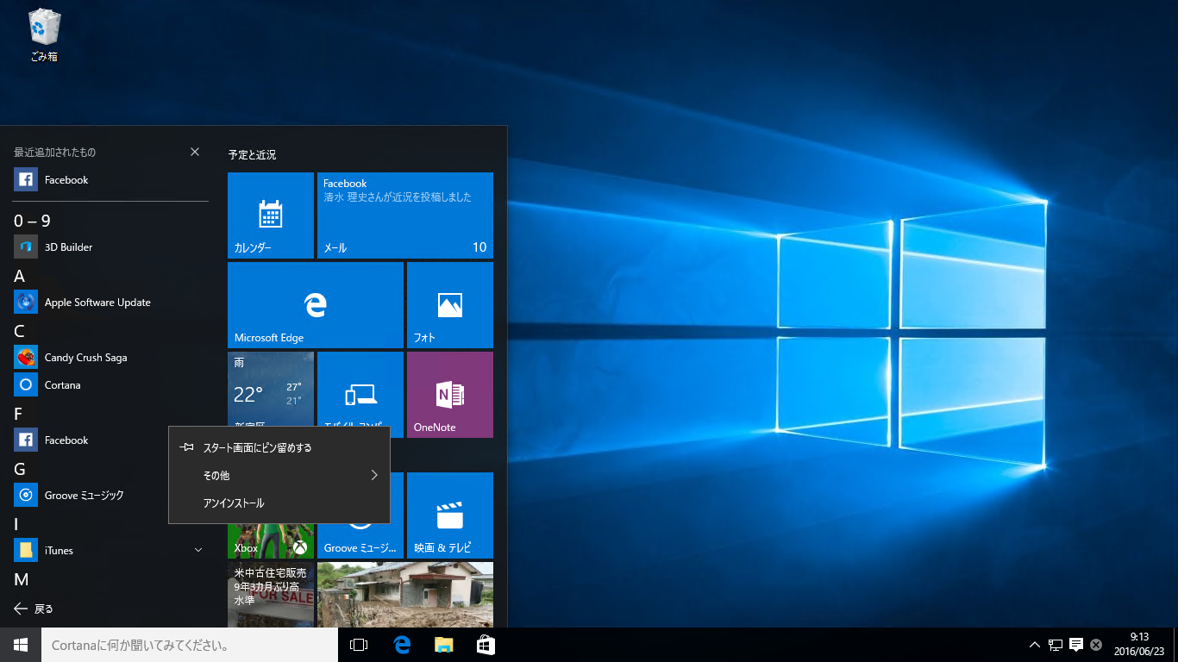Open the 映画 & テレビ tile
The width and height of the screenshot is (1178, 662).
pyautogui.click(x=450, y=515)
